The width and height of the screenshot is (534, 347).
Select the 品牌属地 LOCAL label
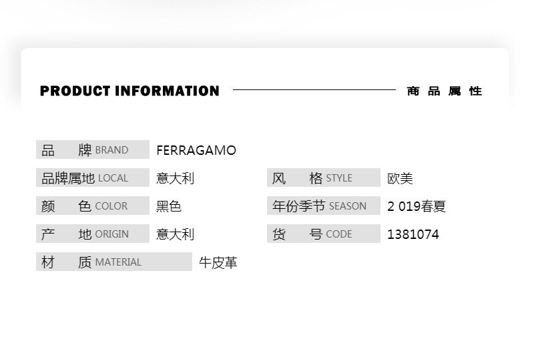tap(92, 178)
